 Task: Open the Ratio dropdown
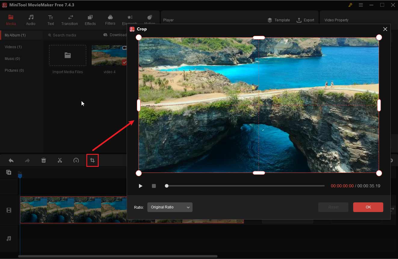170,207
